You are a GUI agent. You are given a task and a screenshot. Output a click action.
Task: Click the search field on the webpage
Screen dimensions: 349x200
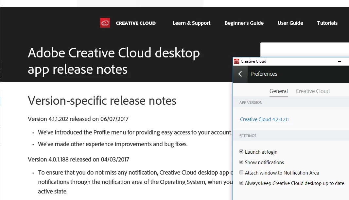click(305, 50)
